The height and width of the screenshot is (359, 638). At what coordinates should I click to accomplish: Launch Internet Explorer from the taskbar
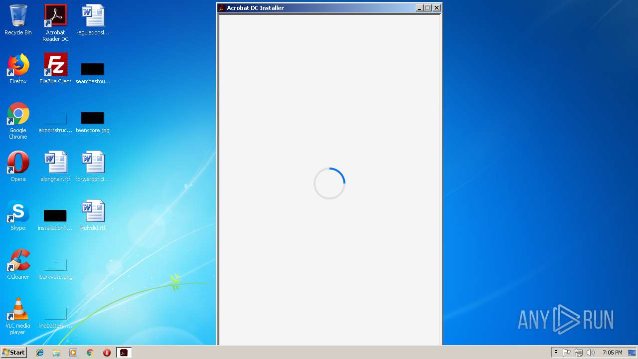[40, 353]
